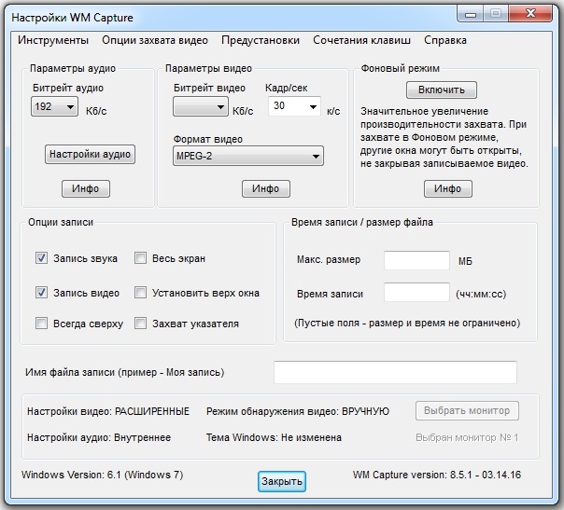Check the Установить верх окна option

[x=140, y=293]
